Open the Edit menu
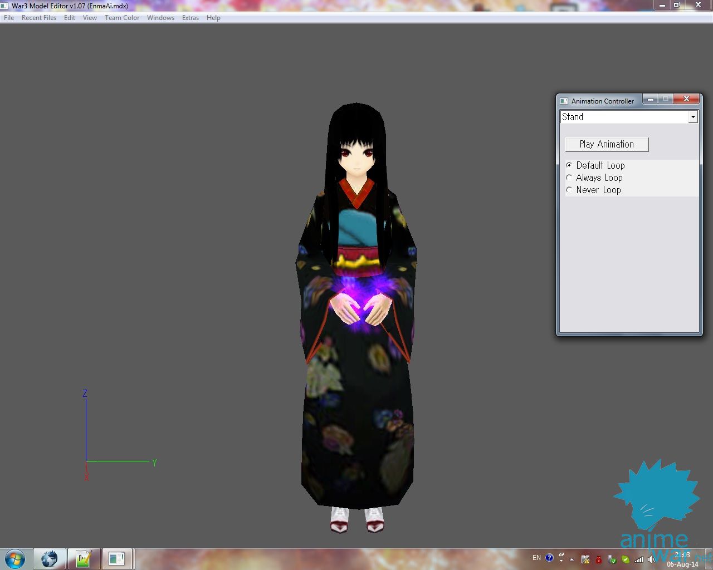Image resolution: width=713 pixels, height=570 pixels. pyautogui.click(x=70, y=18)
